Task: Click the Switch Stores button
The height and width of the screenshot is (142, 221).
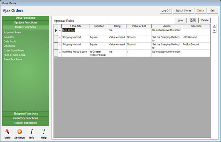Action: [183, 11]
